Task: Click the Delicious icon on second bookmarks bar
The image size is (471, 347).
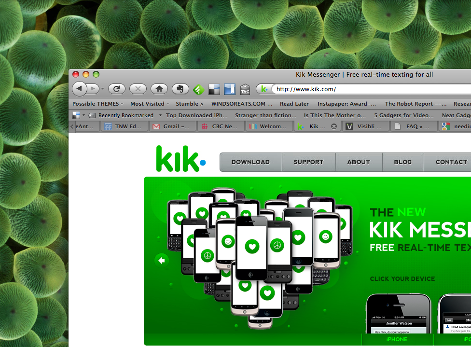Action: pos(76,115)
